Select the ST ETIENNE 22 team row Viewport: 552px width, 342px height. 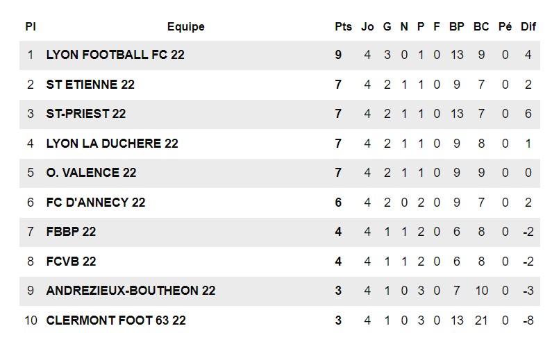[90, 85]
